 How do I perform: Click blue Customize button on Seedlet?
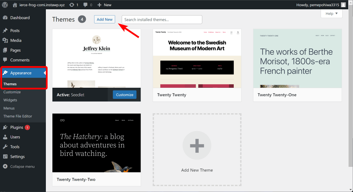pyautogui.click(x=124, y=95)
